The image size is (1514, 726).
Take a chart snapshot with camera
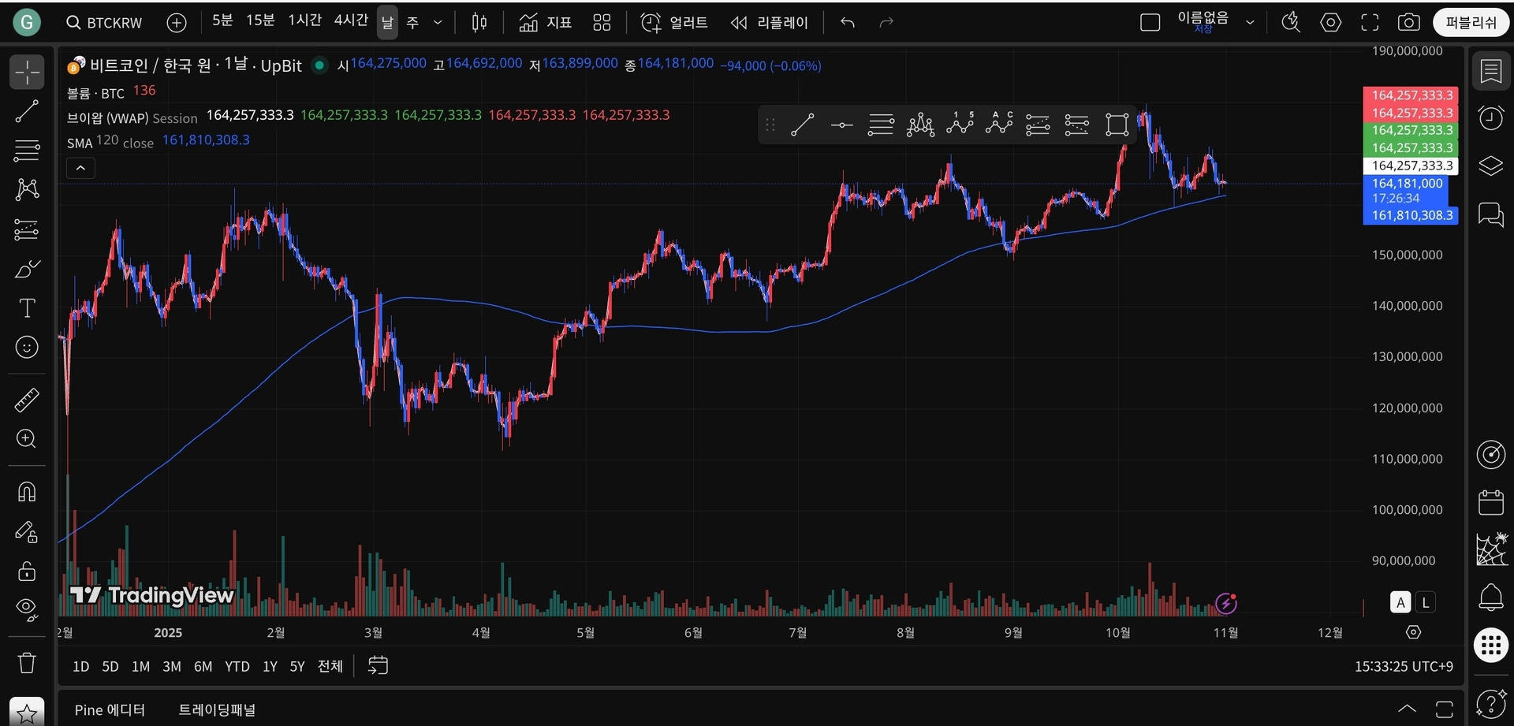point(1408,23)
